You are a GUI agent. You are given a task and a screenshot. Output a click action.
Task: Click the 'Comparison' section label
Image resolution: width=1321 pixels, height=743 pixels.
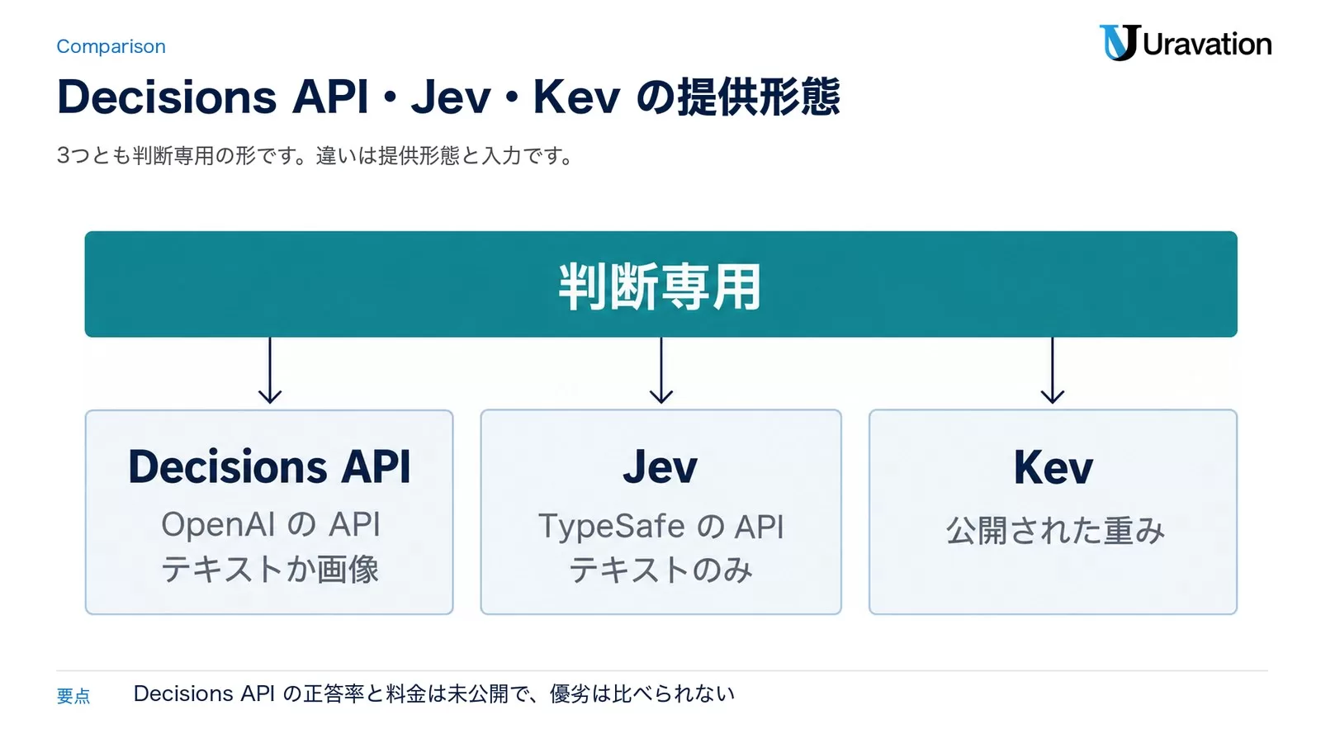111,47
